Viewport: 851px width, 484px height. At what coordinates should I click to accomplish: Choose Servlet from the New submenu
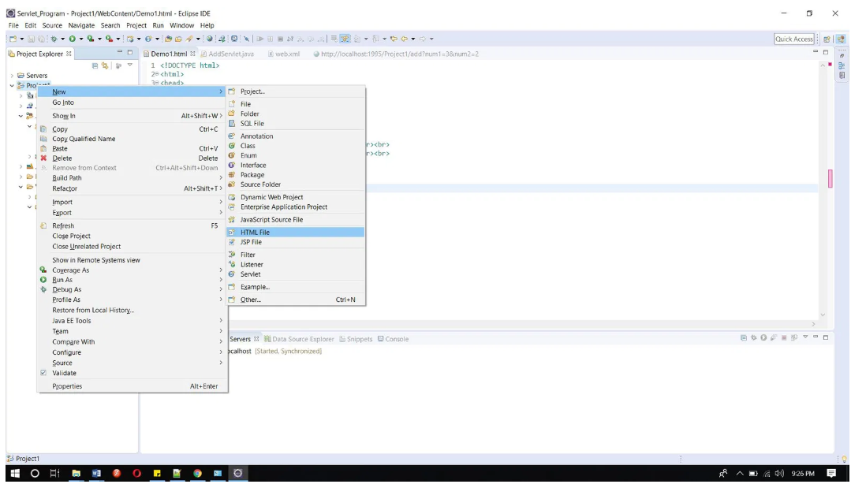coord(250,274)
